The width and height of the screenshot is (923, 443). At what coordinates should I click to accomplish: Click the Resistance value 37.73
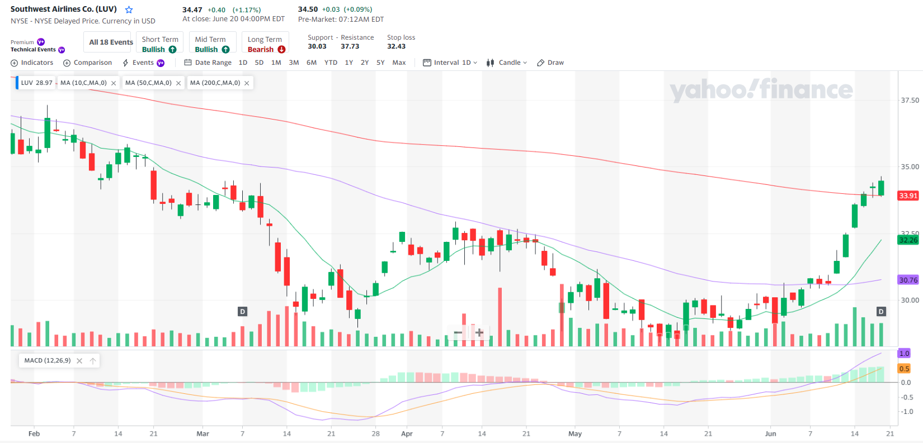[x=350, y=46]
